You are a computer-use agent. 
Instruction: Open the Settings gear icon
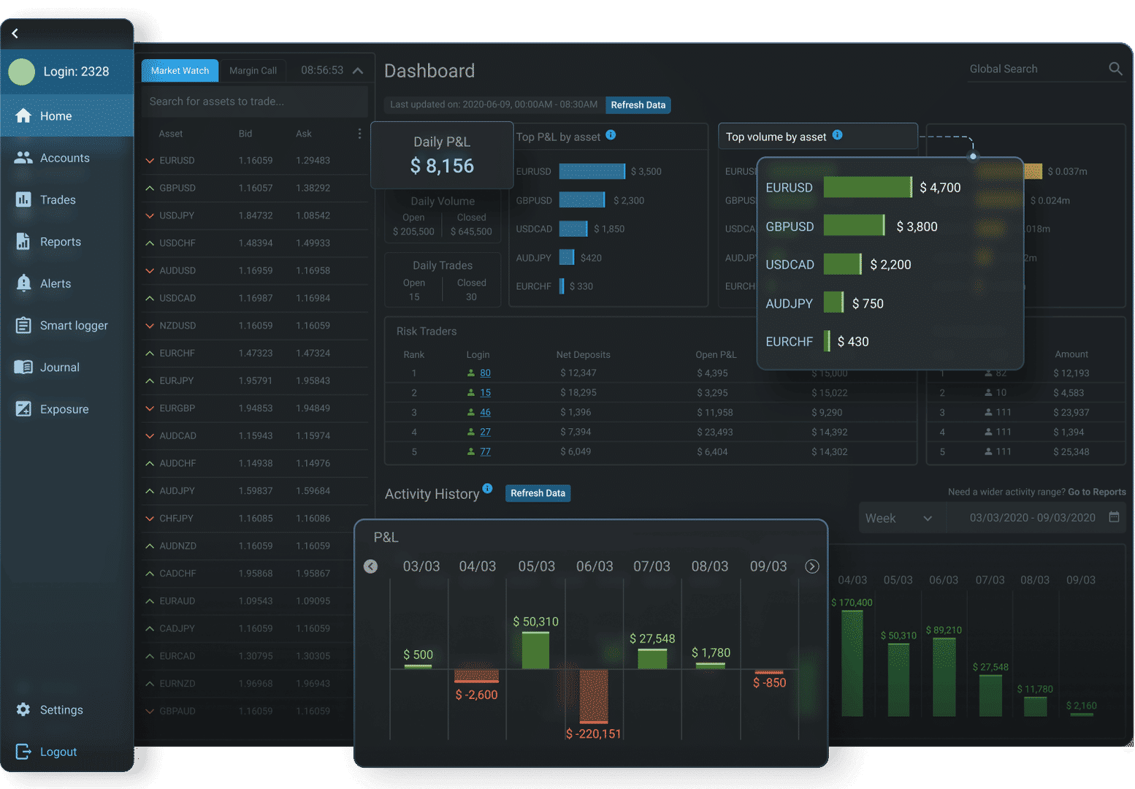pyautogui.click(x=23, y=710)
